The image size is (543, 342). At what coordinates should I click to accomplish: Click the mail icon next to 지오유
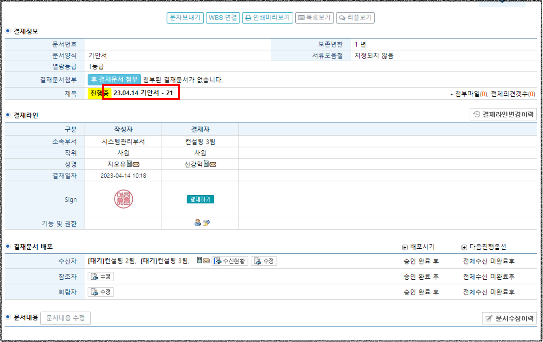coord(136,164)
